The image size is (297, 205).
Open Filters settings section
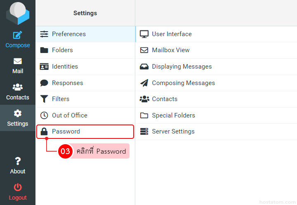click(x=61, y=99)
